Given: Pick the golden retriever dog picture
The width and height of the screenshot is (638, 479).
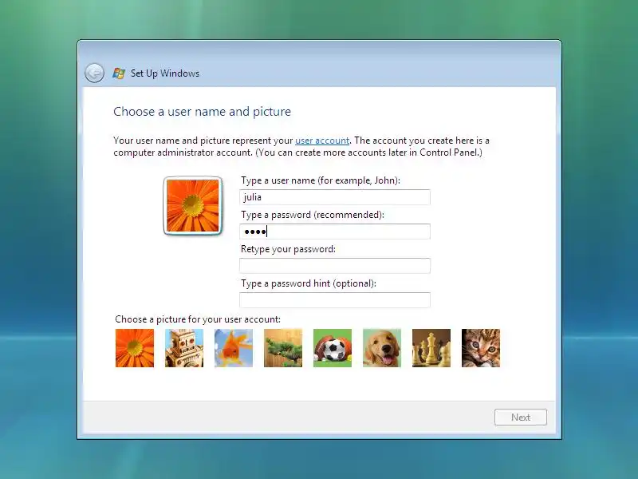Looking at the screenshot, I should (382, 348).
